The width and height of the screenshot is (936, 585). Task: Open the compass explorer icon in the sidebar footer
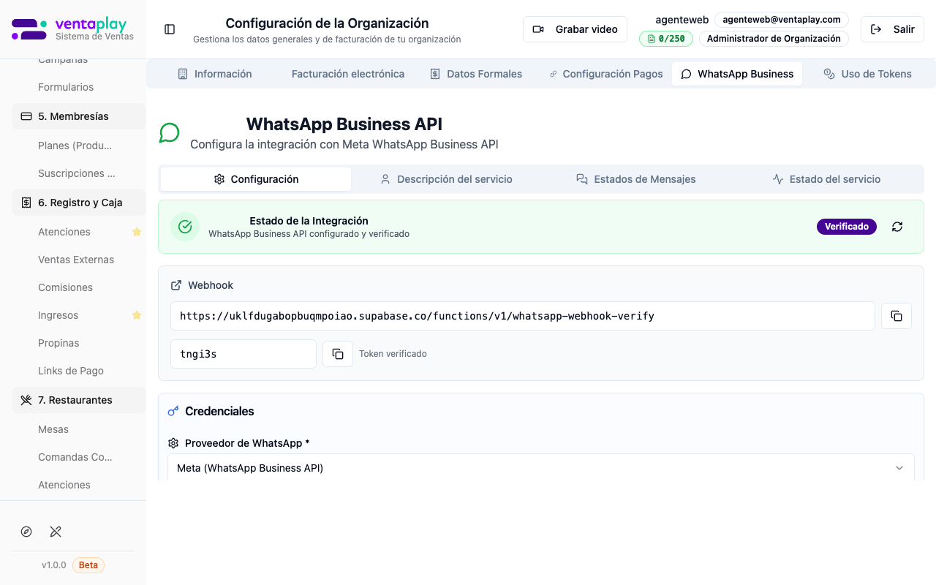tap(26, 532)
